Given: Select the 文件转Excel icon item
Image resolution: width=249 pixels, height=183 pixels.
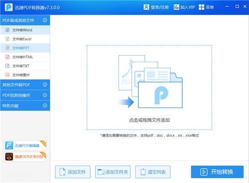Looking at the screenshot, I should [7, 39].
